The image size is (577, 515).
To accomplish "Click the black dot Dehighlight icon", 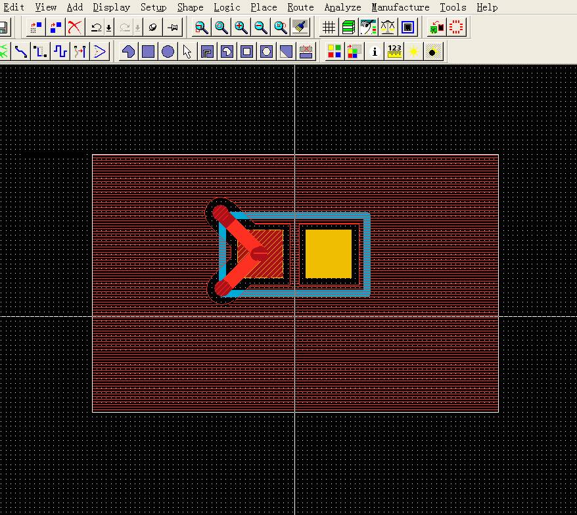I will (433, 51).
